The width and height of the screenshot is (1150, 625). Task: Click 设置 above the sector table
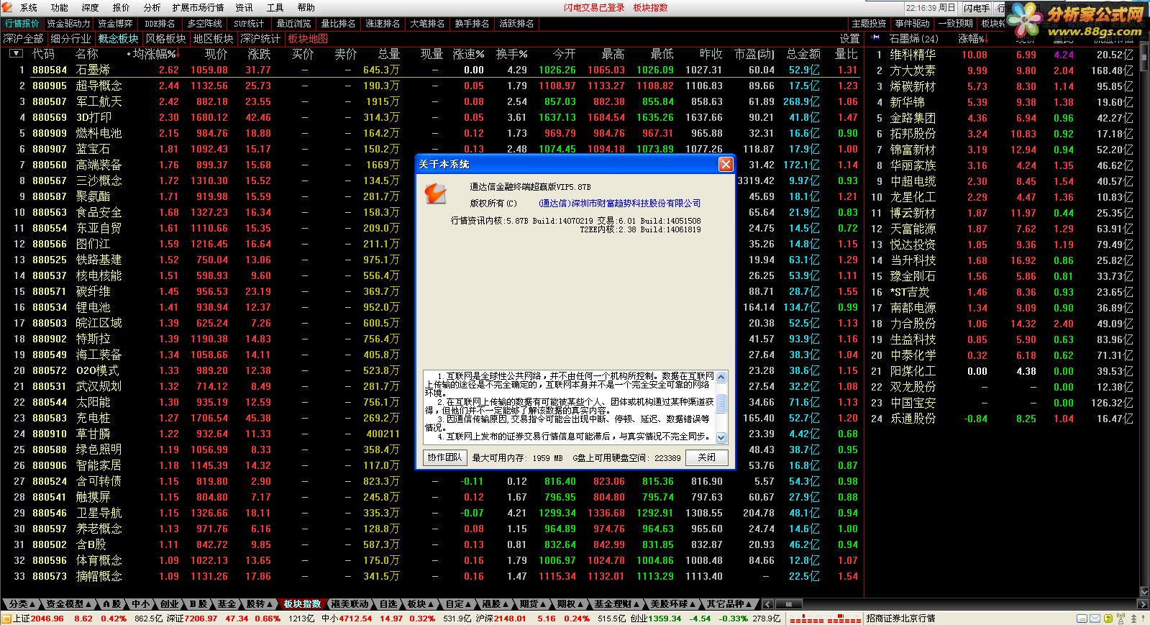849,39
